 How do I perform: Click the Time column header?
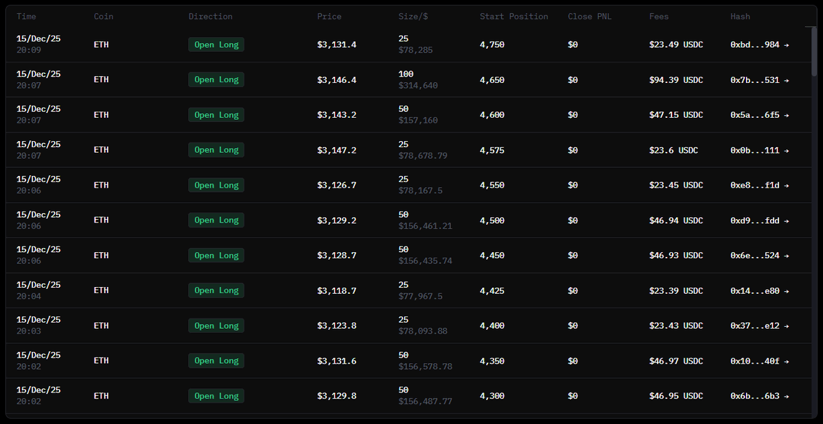coord(27,16)
